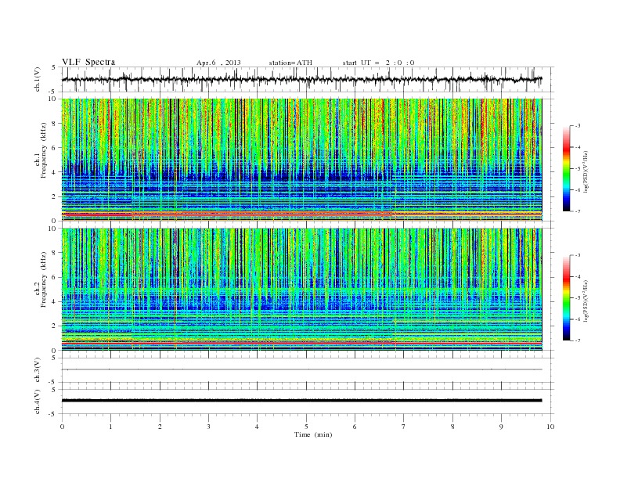Click the log(PSD) label beside ch.1 colorbar
The width and height of the screenshot is (620, 479).
[x=586, y=171]
